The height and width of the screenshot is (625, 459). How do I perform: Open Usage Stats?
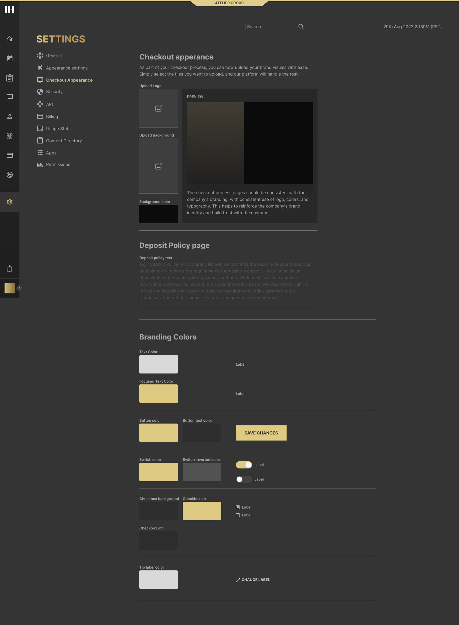click(54, 129)
